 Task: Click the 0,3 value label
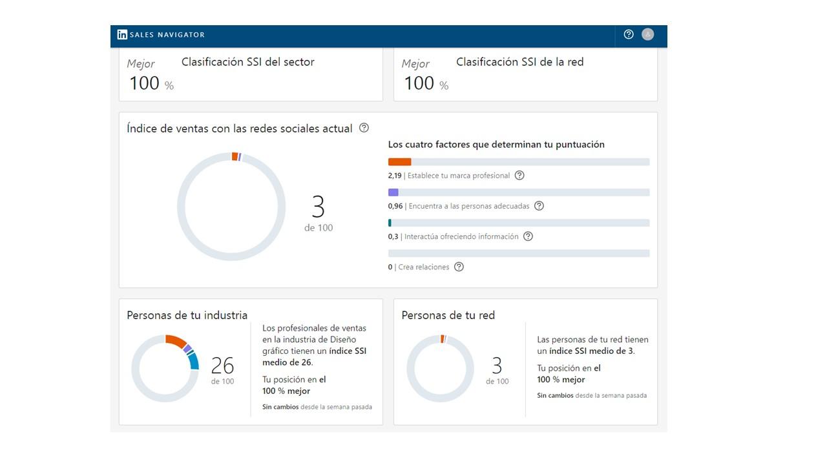(x=393, y=236)
